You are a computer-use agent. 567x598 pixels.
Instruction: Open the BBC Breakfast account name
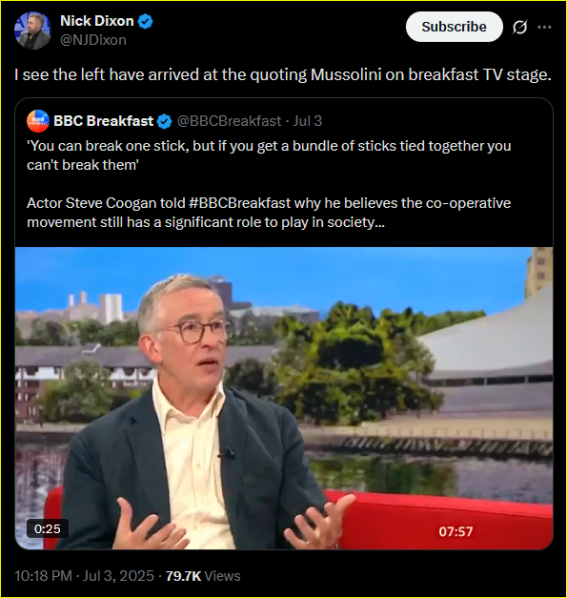tap(103, 121)
